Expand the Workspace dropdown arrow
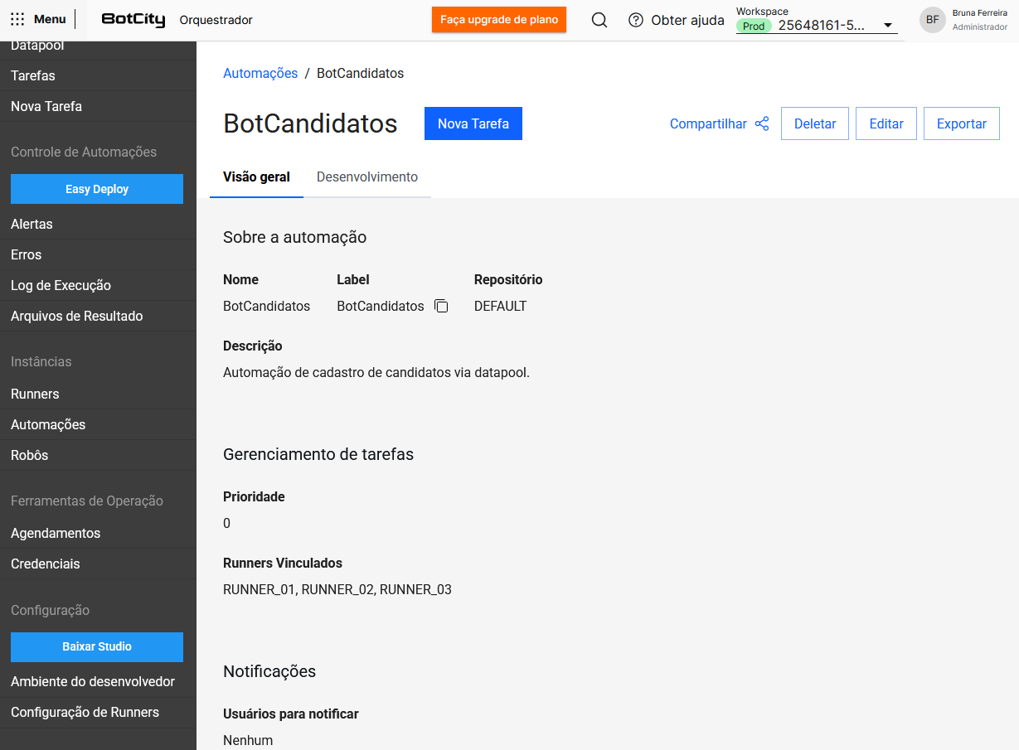This screenshot has height=750, width=1019. (x=888, y=26)
